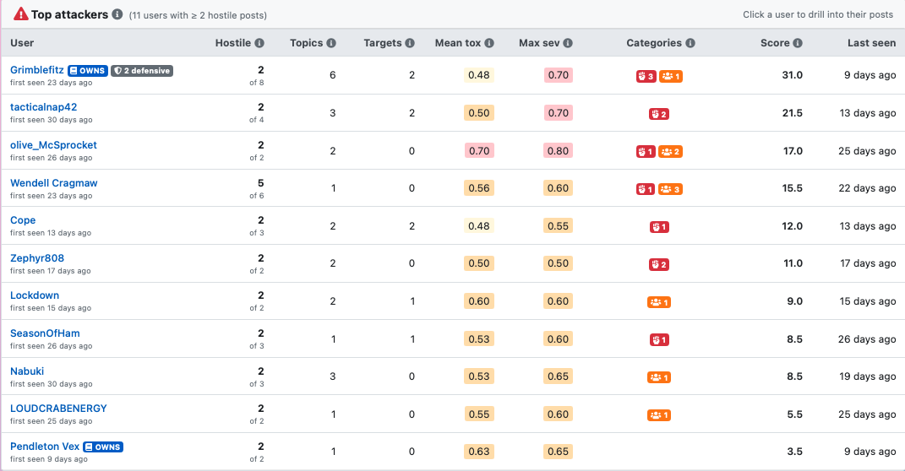Image resolution: width=905 pixels, height=471 pixels.
Task: Drill into olive_McSprocket's posts
Action: pos(53,145)
